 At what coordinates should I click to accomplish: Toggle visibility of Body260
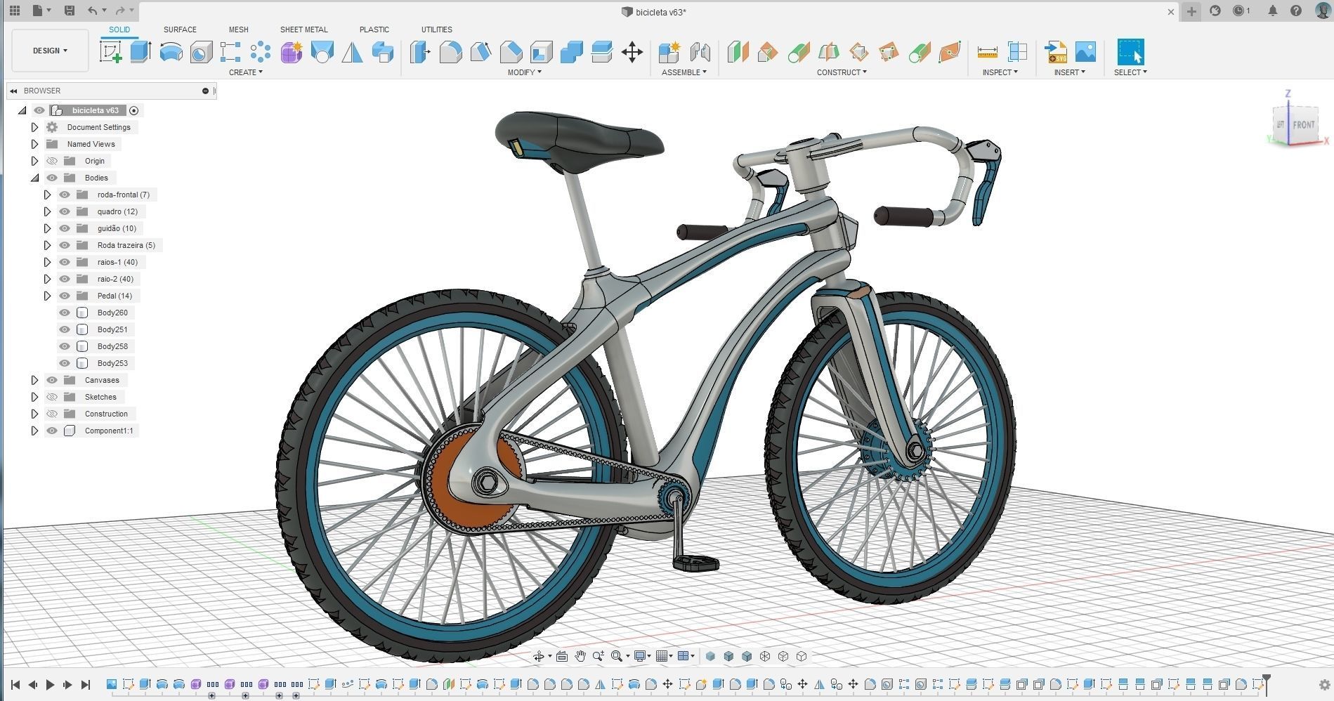coord(65,313)
